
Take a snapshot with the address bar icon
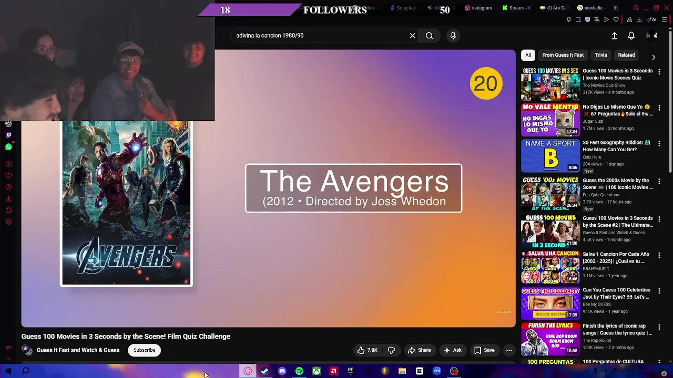click(x=578, y=19)
